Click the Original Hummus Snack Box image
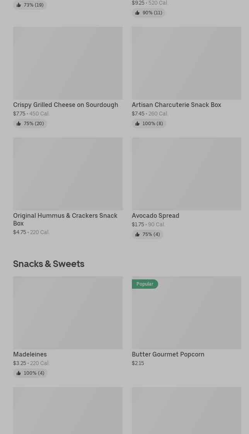 coord(68,174)
